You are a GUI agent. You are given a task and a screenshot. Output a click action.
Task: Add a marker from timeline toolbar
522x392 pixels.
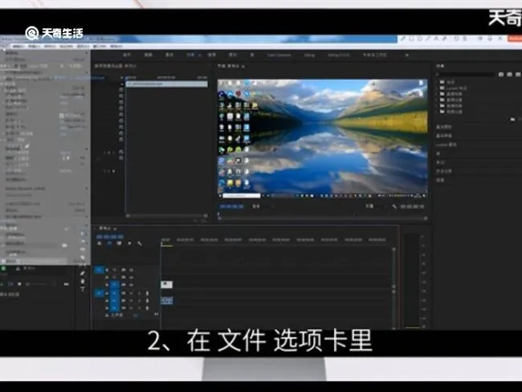point(129,243)
